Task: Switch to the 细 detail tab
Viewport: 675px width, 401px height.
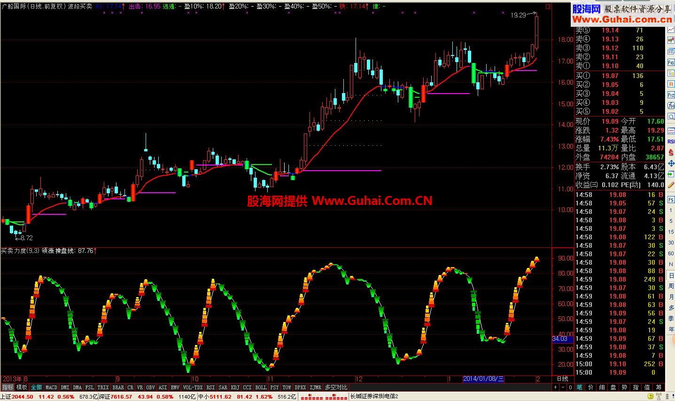Action: pos(602,387)
